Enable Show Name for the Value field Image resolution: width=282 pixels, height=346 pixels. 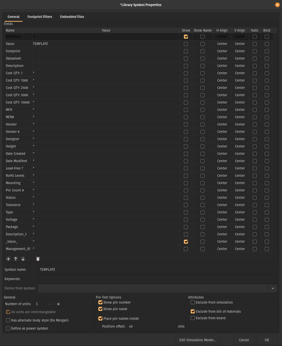point(202,44)
